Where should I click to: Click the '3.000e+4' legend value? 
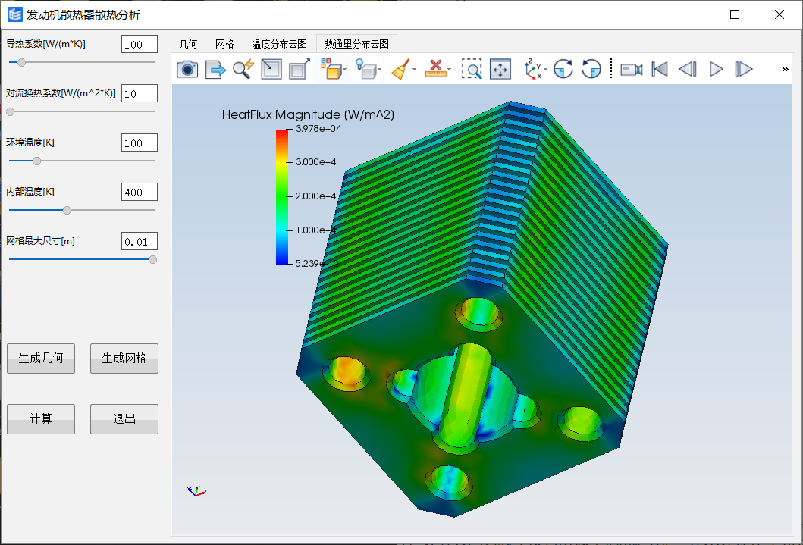tap(316, 162)
